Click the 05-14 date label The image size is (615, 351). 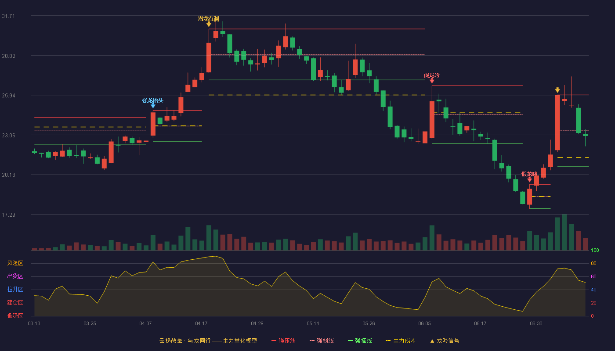pyautogui.click(x=313, y=323)
